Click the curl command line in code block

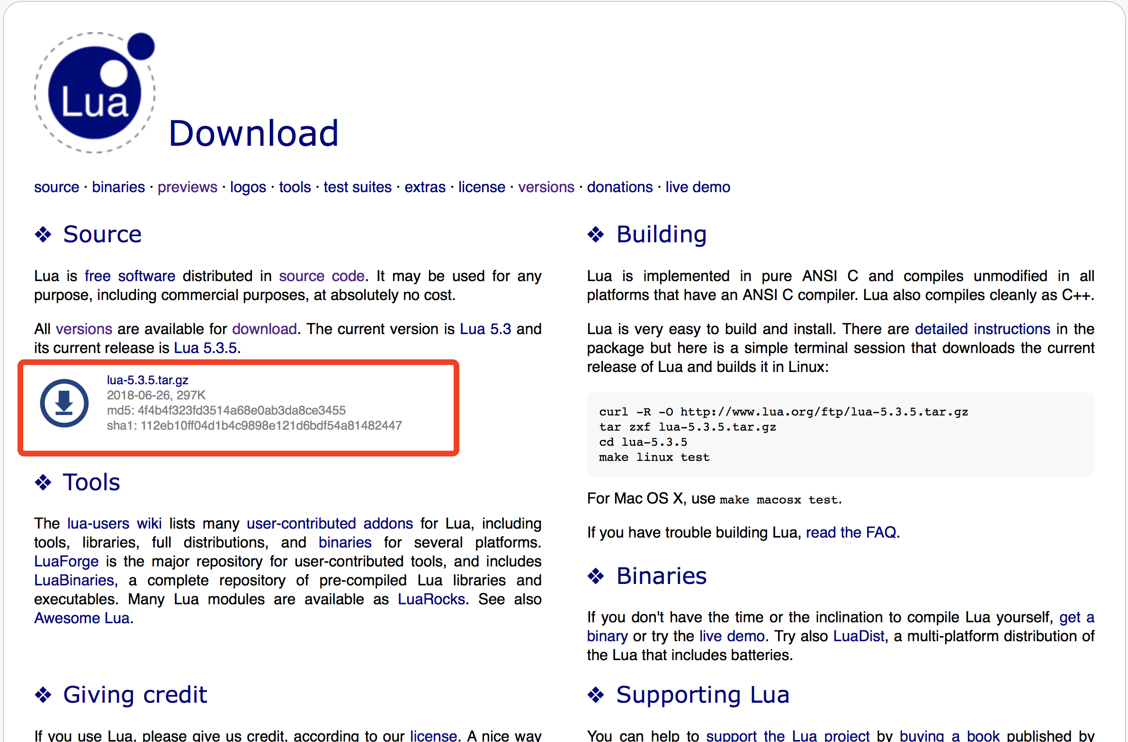pos(783,412)
